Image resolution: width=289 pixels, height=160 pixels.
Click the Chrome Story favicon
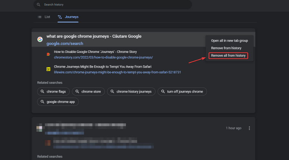coord(48,54)
